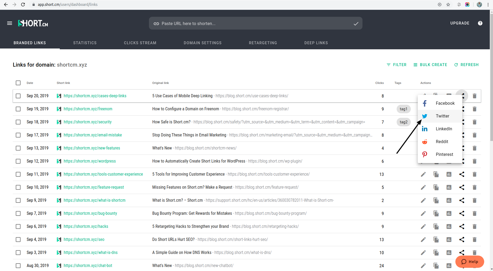
Task: Delete the freenom link row
Action: coord(475,109)
